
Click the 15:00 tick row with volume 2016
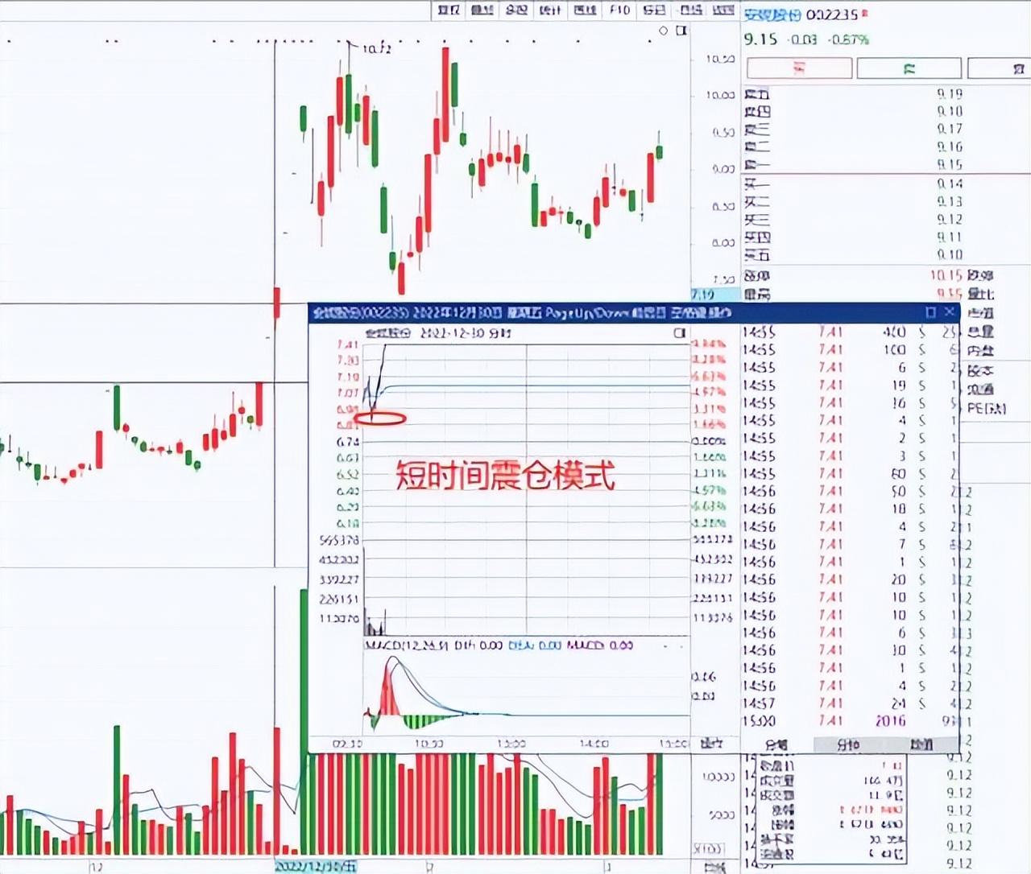click(x=850, y=721)
